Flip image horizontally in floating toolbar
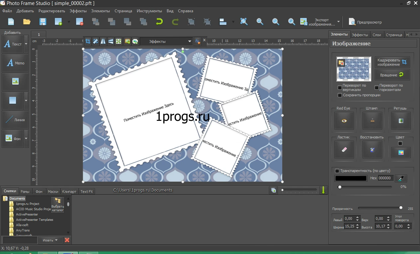The image size is (420, 254). pos(103,42)
